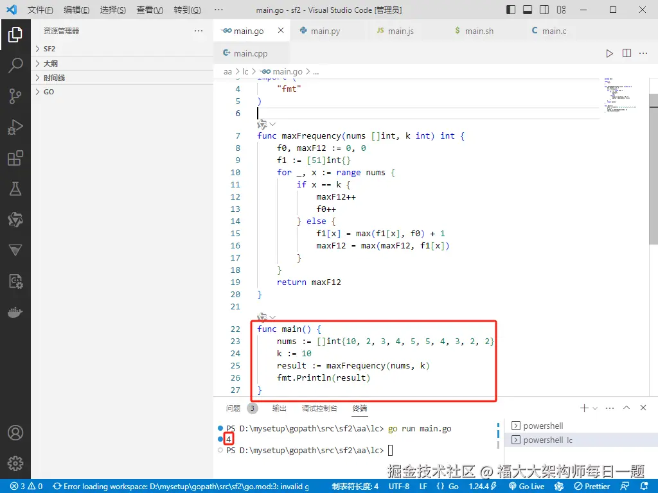Open notifications bell in status bar

pyautogui.click(x=645, y=487)
